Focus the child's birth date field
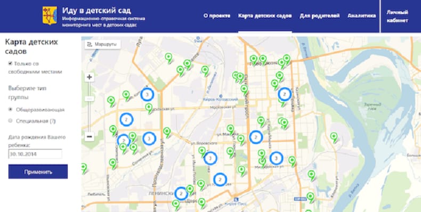421x212 pixels. coord(35,154)
